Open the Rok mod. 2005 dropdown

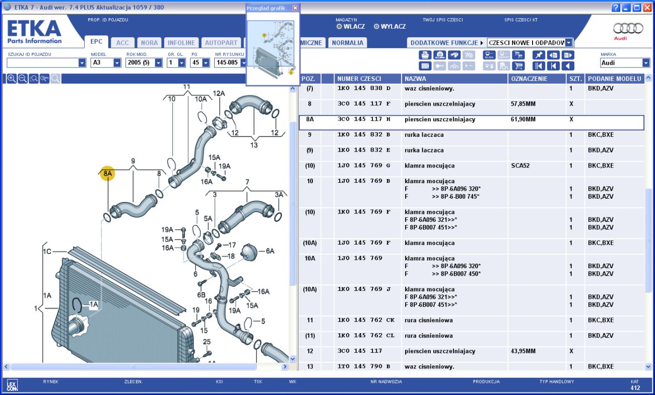(x=158, y=63)
